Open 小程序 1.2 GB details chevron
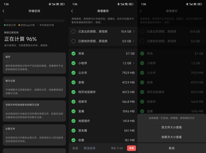Screen dimensions: 206x153 click(134, 63)
